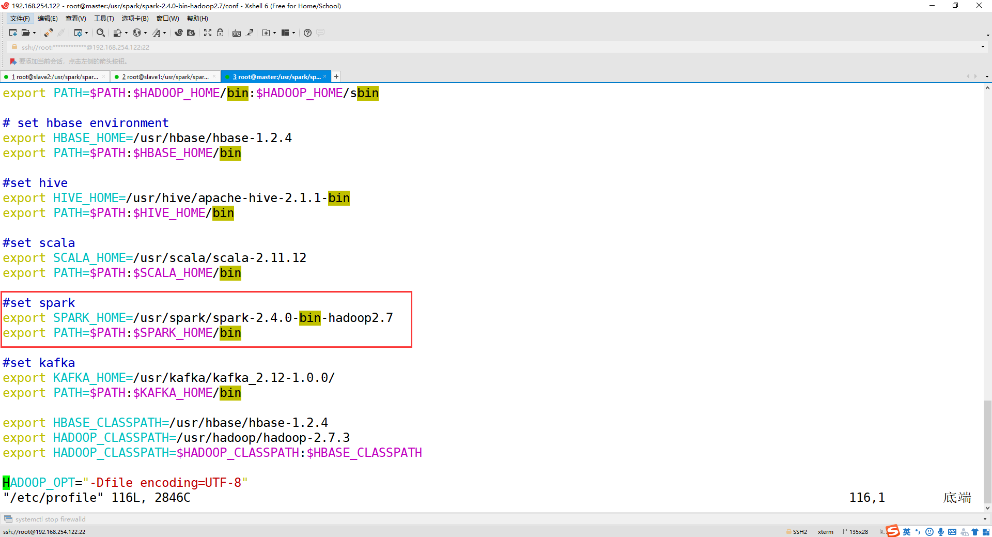This screenshot has width=992, height=537.
Task: Open the 编辑(E) menu
Action: pos(48,19)
